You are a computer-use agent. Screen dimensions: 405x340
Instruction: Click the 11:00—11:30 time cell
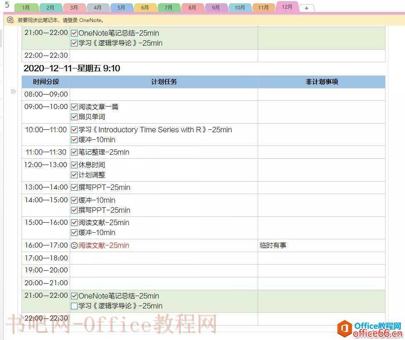click(46, 152)
